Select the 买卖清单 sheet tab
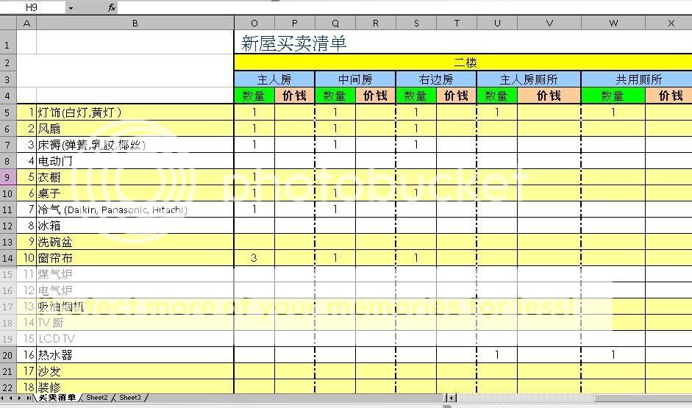The width and height of the screenshot is (692, 408). pos(57,398)
